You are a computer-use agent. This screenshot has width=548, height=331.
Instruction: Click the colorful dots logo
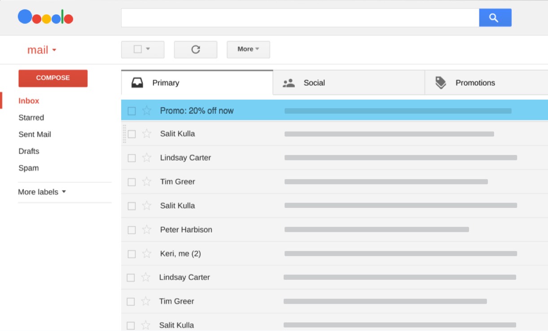pyautogui.click(x=45, y=18)
